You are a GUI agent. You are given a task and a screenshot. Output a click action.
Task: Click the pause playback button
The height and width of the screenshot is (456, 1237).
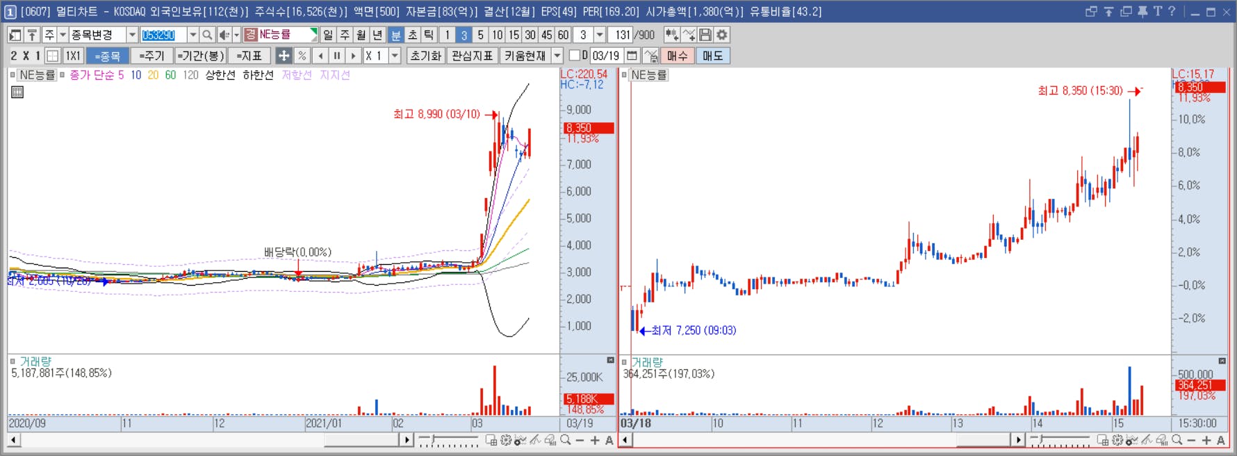pos(337,56)
